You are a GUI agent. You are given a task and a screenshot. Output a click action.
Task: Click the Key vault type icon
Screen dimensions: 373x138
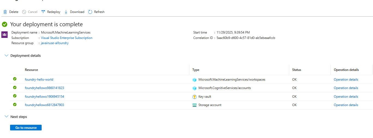click(x=194, y=97)
